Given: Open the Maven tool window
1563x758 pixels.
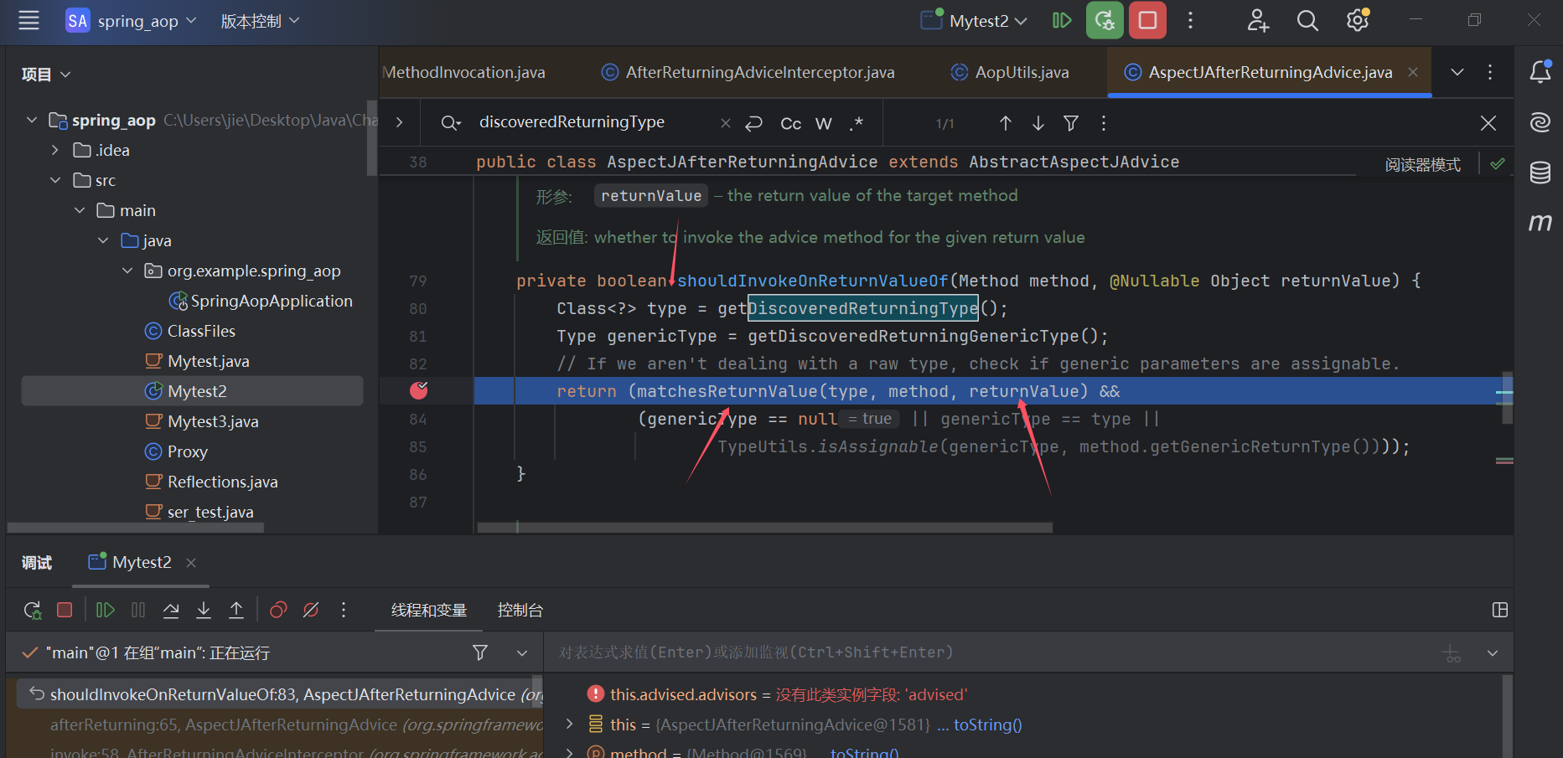Looking at the screenshot, I should click(x=1540, y=223).
